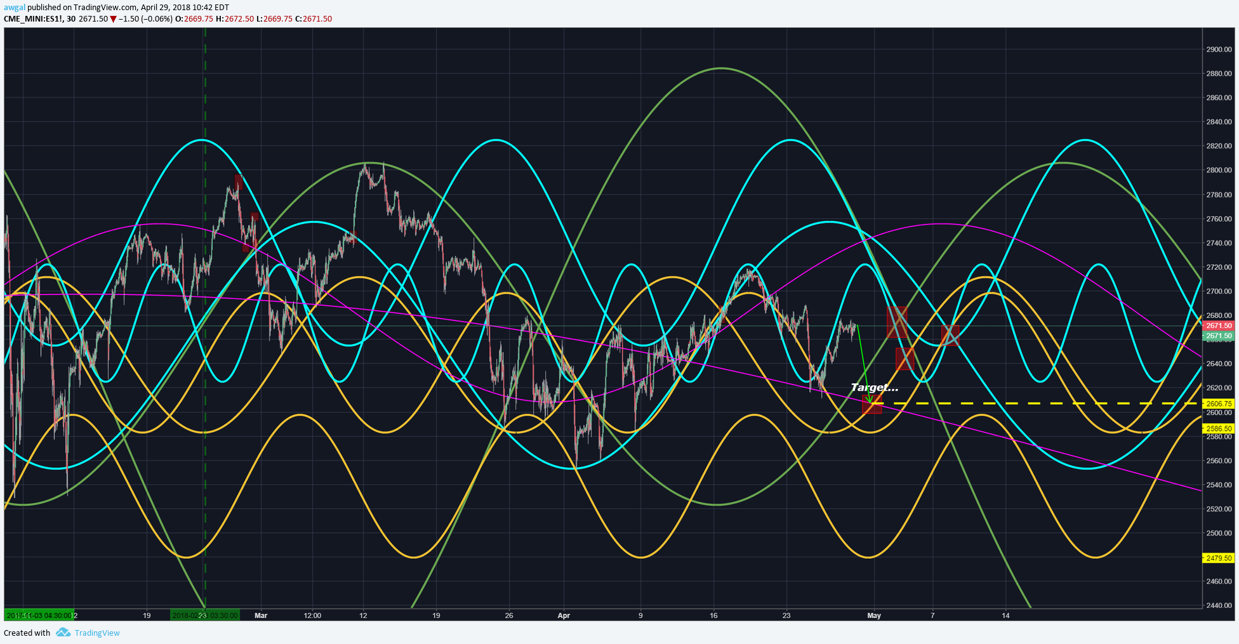
Task: Click the 2760.00 price scale value
Action: tap(1219, 219)
